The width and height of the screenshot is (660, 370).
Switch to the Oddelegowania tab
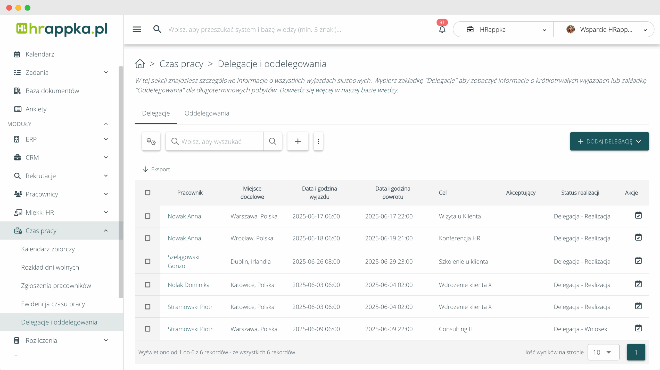[207, 113]
